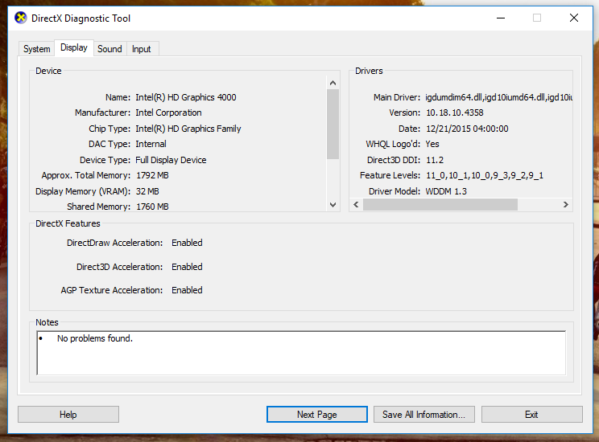Click the driver date '12/21/2015 04:00:00'
This screenshot has width=599, height=442.
click(467, 129)
